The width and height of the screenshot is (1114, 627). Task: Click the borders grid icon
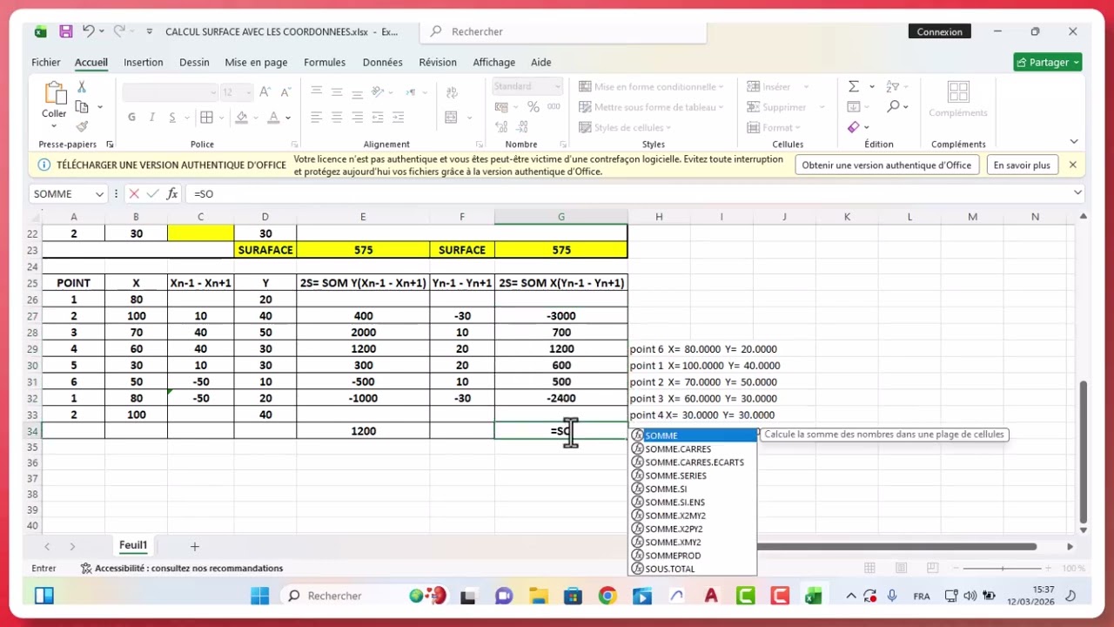point(206,118)
